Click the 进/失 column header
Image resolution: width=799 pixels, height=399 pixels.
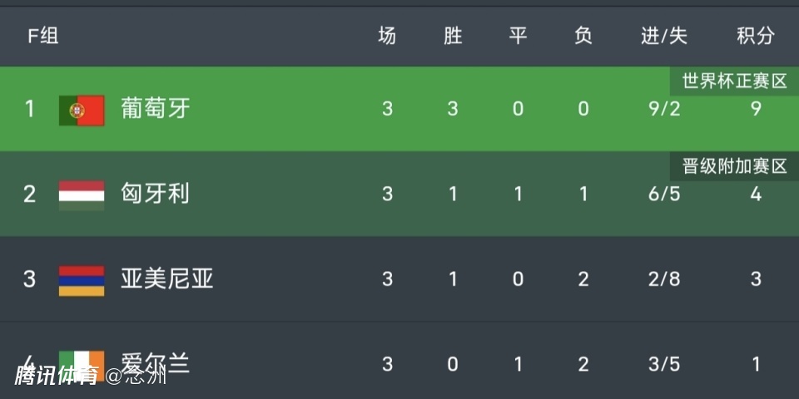[664, 36]
